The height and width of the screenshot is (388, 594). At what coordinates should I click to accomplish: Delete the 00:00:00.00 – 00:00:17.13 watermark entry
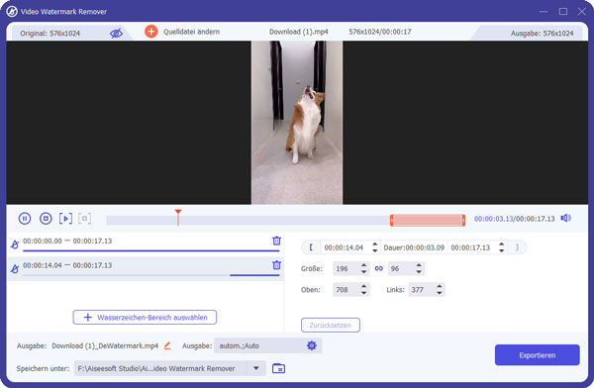[x=277, y=241]
